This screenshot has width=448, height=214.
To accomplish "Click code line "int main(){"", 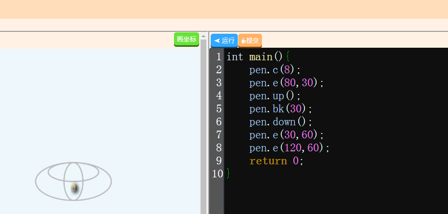I will [x=258, y=57].
